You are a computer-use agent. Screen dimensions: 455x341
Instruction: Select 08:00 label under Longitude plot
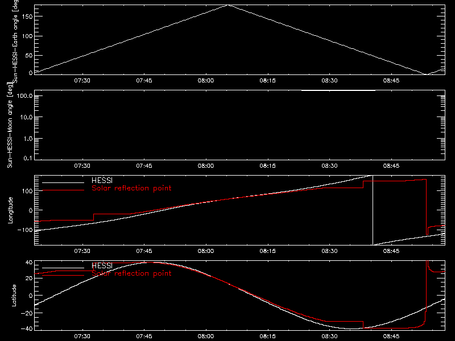[x=206, y=251]
